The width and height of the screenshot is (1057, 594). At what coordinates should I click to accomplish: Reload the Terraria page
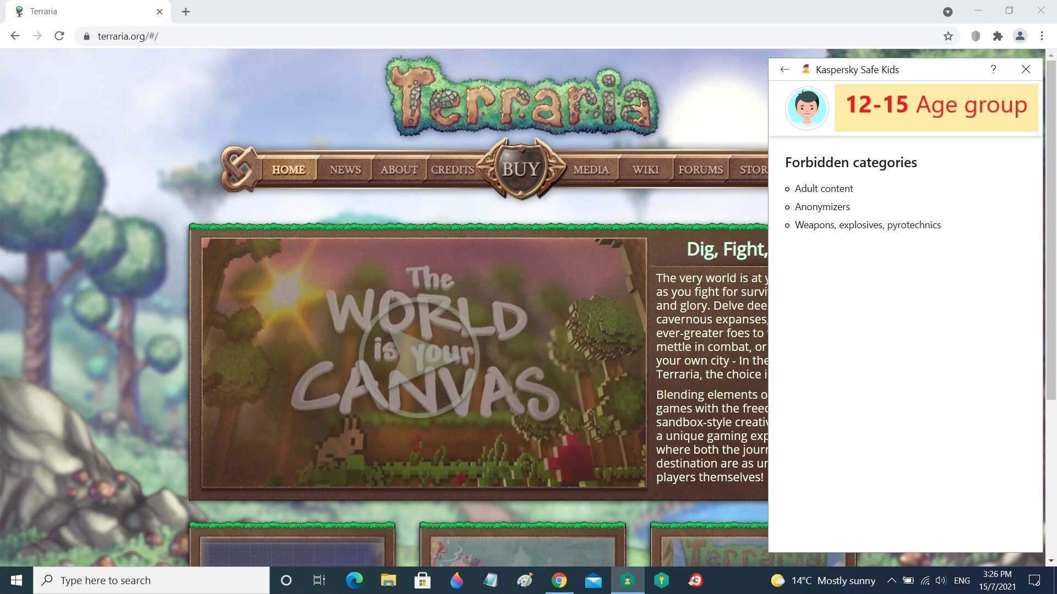pyautogui.click(x=59, y=36)
